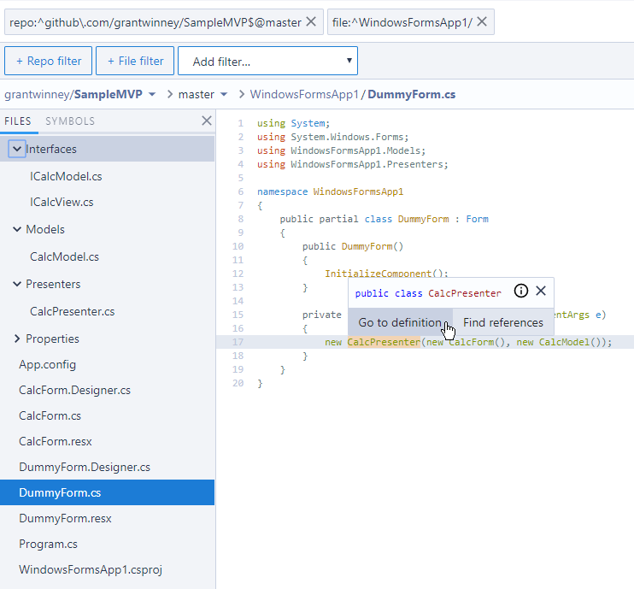
Task: Dismiss the CalcPresenter hover tooltip
Action: point(541,292)
